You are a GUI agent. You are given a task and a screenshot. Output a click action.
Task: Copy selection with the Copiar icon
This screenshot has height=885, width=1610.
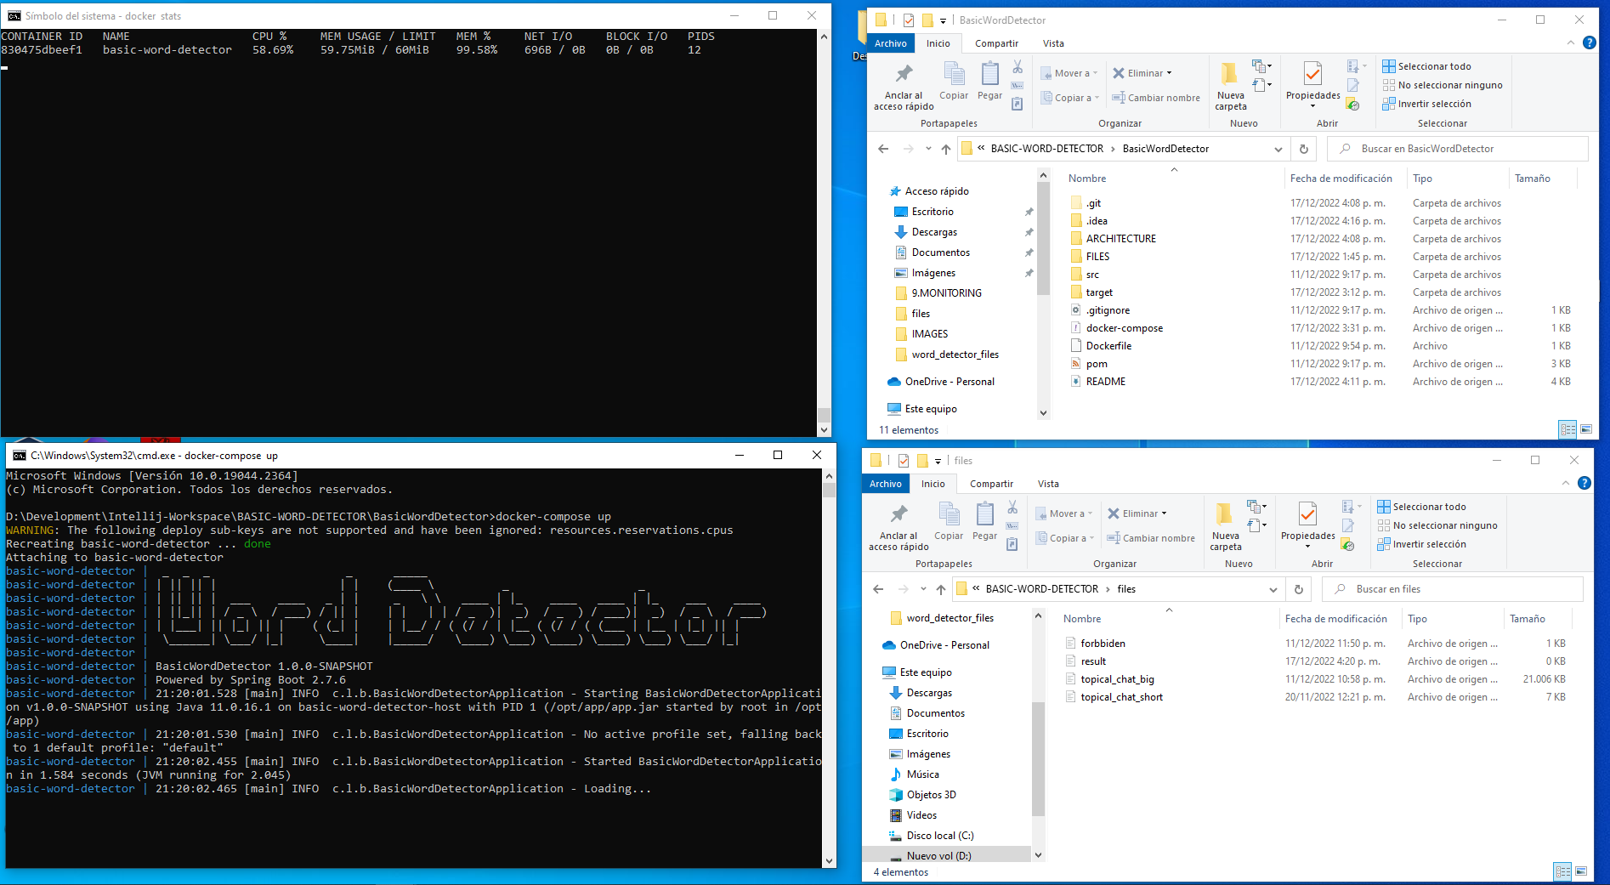954,82
